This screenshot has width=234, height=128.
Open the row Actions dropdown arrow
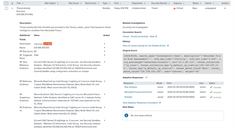(x=225, y=8)
